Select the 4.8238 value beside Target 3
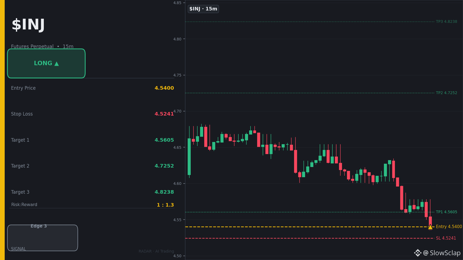This screenshot has height=260, width=463. pyautogui.click(x=164, y=192)
